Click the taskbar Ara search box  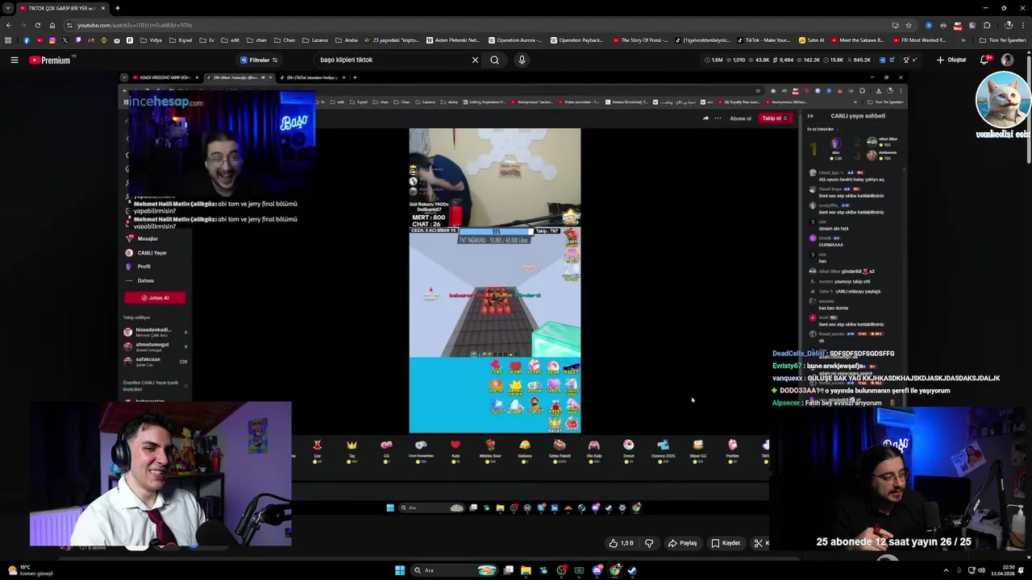click(456, 570)
